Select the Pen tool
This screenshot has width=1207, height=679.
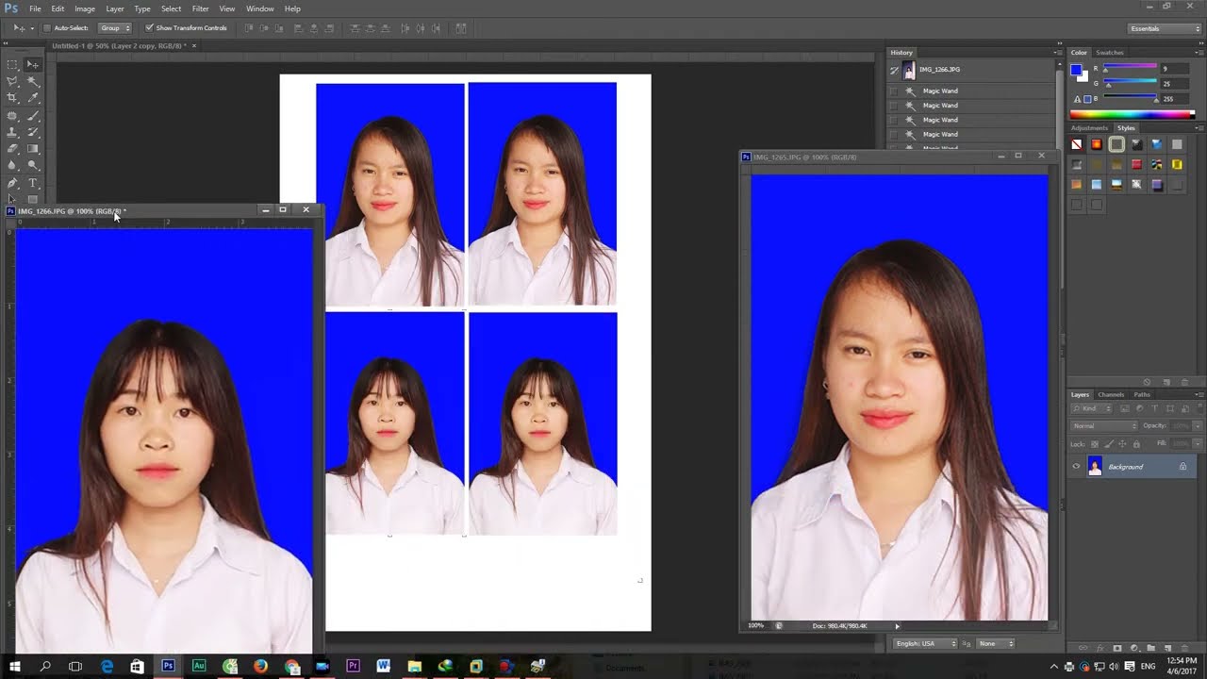[12, 183]
